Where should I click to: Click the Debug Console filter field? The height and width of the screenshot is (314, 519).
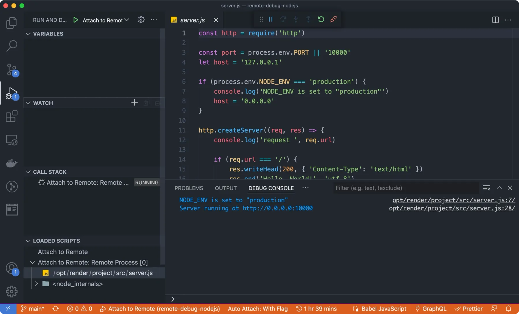tap(404, 188)
